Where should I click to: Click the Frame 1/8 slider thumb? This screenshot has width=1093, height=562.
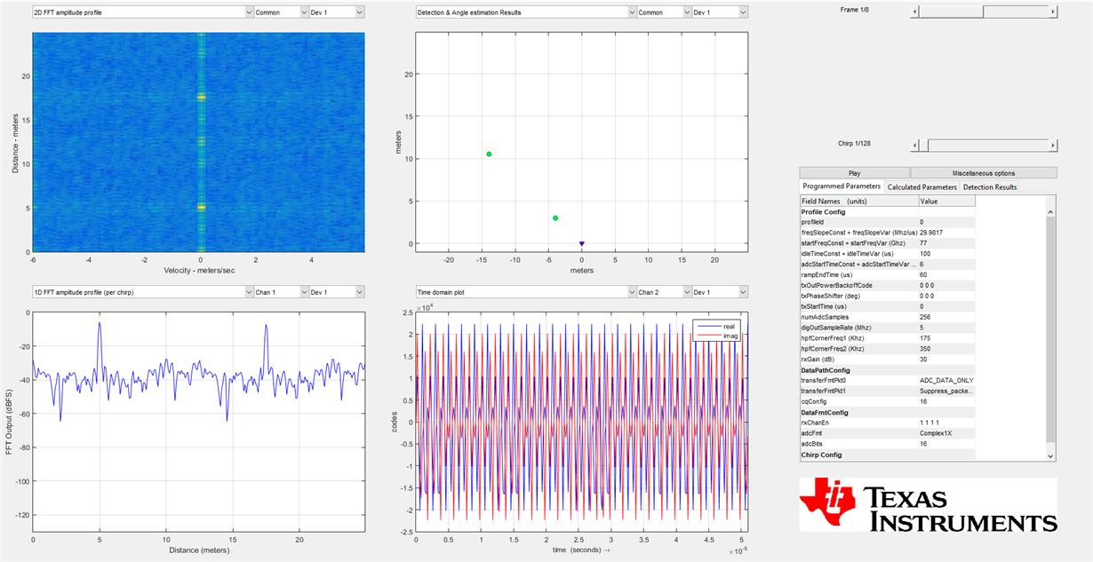tap(952, 12)
